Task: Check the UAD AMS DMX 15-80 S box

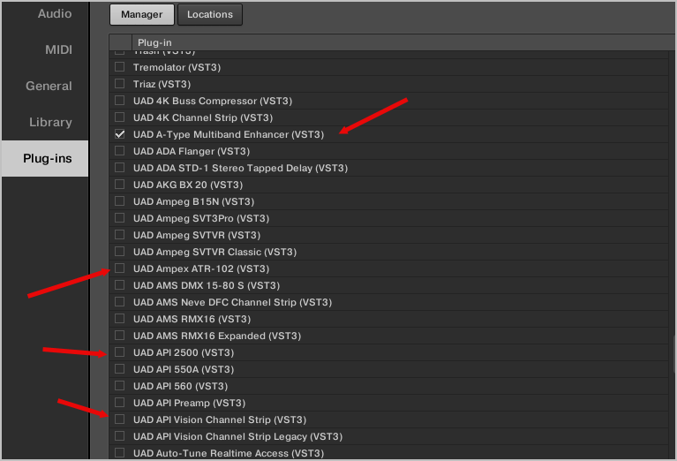Action: click(119, 285)
